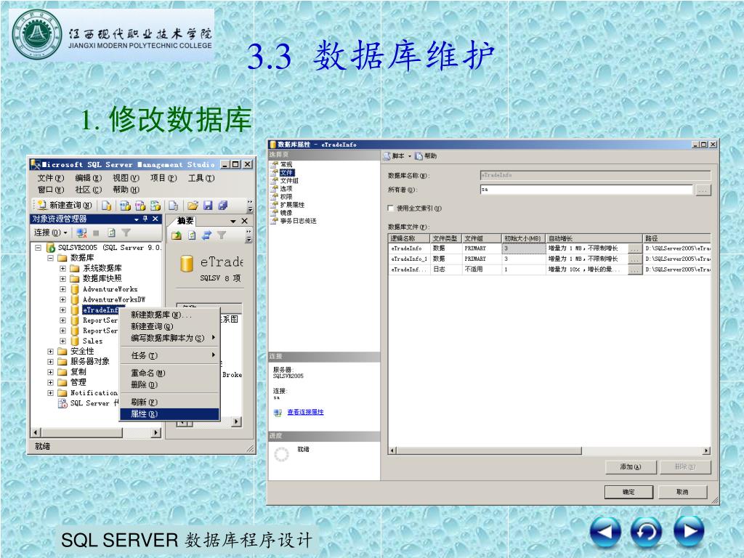Collapse the SQLSVR2005 server node

coord(38,247)
